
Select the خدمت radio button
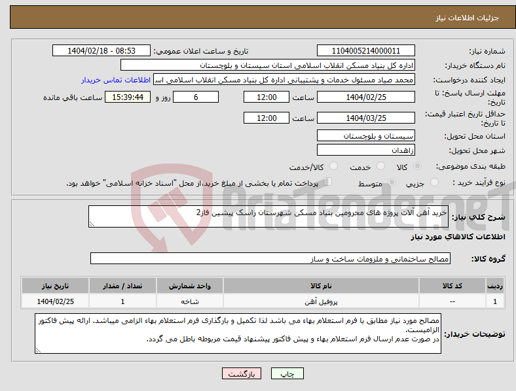(x=380, y=166)
